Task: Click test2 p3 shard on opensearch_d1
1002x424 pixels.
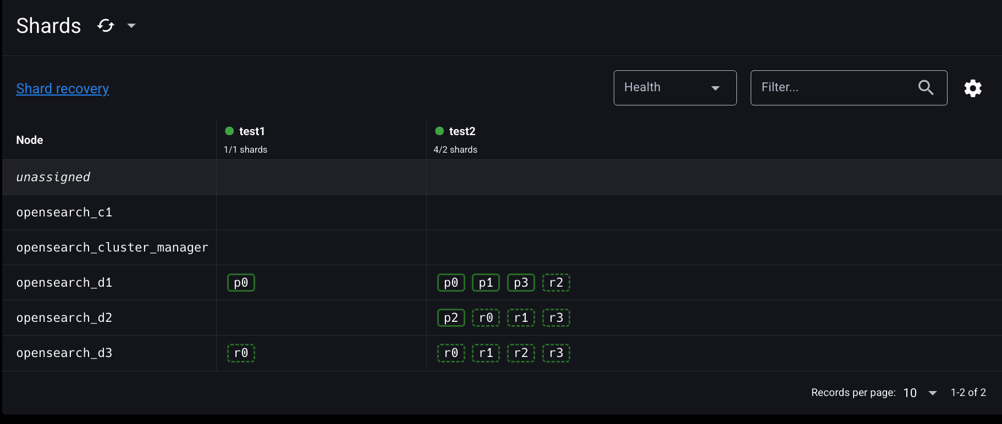Action: pyautogui.click(x=521, y=283)
